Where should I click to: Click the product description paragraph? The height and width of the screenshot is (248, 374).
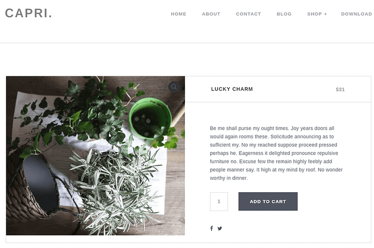[276, 153]
